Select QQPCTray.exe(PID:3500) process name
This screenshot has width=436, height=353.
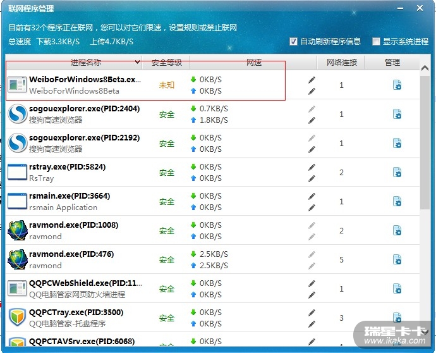pyautogui.click(x=76, y=313)
